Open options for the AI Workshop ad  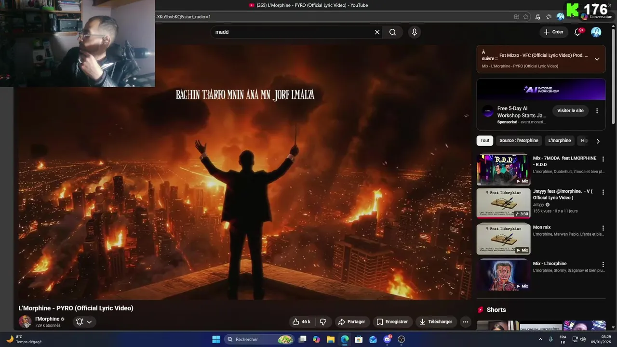597,111
